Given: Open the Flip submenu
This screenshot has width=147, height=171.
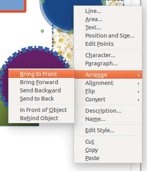Looking at the screenshot, I should point(108,91).
